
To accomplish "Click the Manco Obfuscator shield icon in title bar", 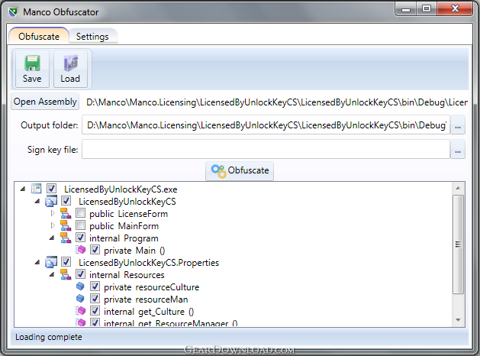I will (13, 12).
